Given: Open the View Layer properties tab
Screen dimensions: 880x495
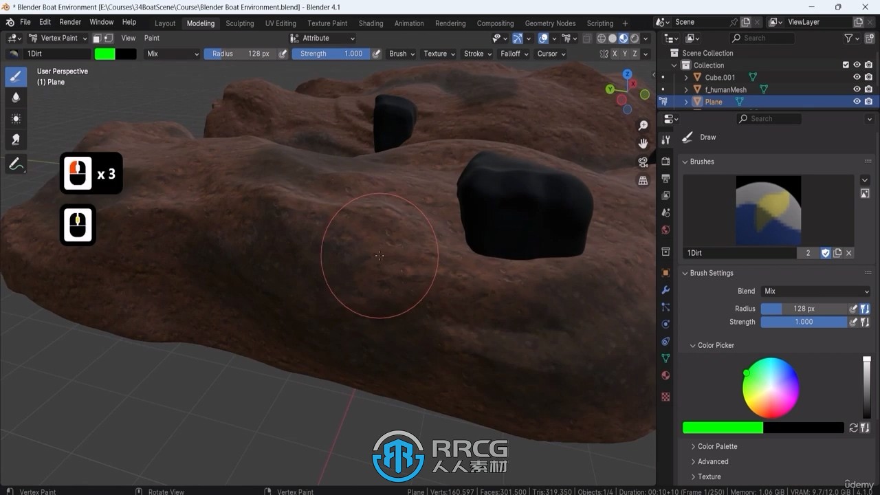Looking at the screenshot, I should 665,195.
